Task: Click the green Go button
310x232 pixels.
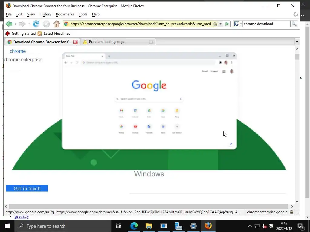Action: pyautogui.click(x=227, y=24)
